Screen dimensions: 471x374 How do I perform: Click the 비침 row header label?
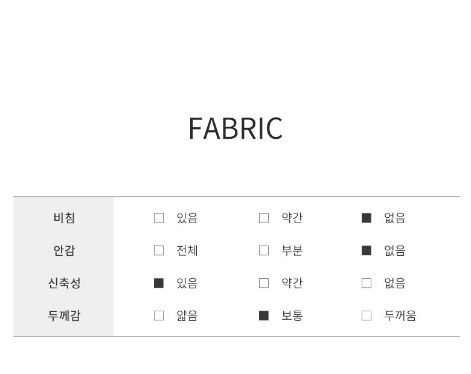(64, 218)
